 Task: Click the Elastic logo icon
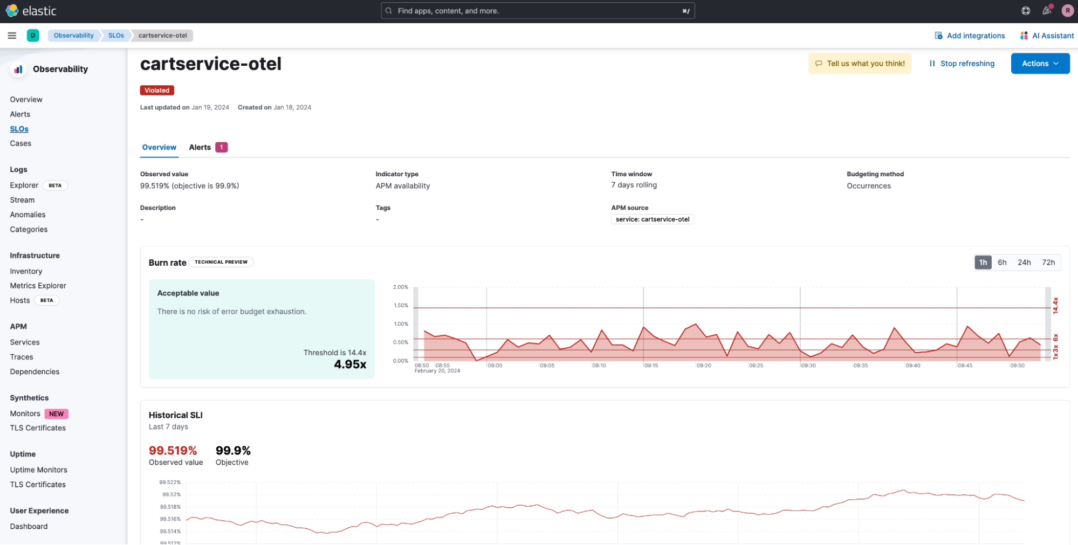pos(12,11)
